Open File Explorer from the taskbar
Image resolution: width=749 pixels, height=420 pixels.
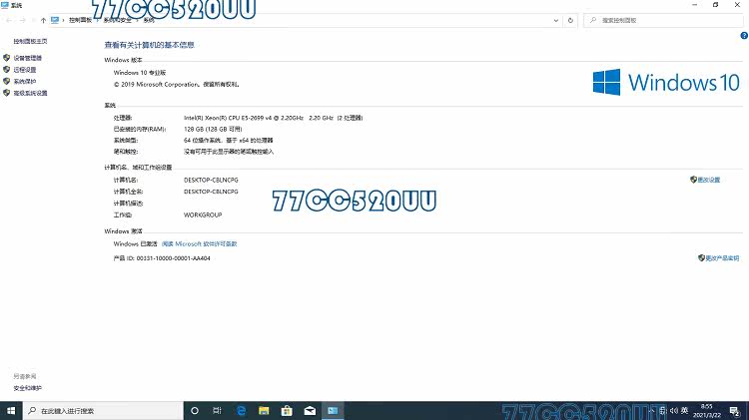[264, 410]
